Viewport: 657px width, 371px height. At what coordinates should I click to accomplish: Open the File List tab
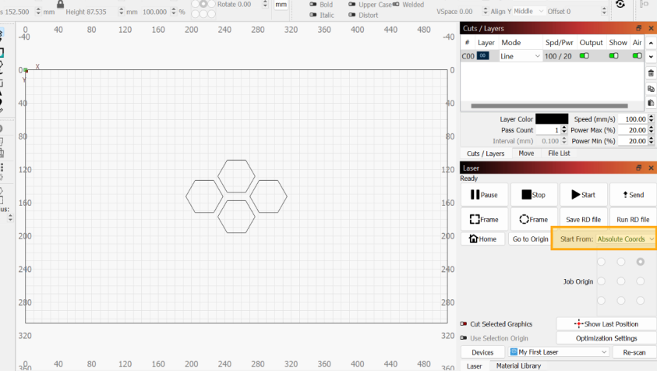tap(559, 154)
